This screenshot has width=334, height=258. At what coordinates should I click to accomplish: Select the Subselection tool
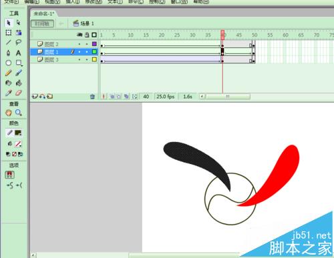(19, 23)
